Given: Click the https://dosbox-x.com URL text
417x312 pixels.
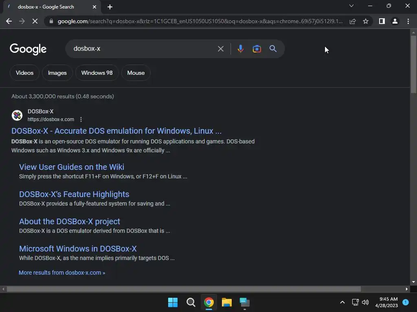Looking at the screenshot, I should pyautogui.click(x=51, y=119).
